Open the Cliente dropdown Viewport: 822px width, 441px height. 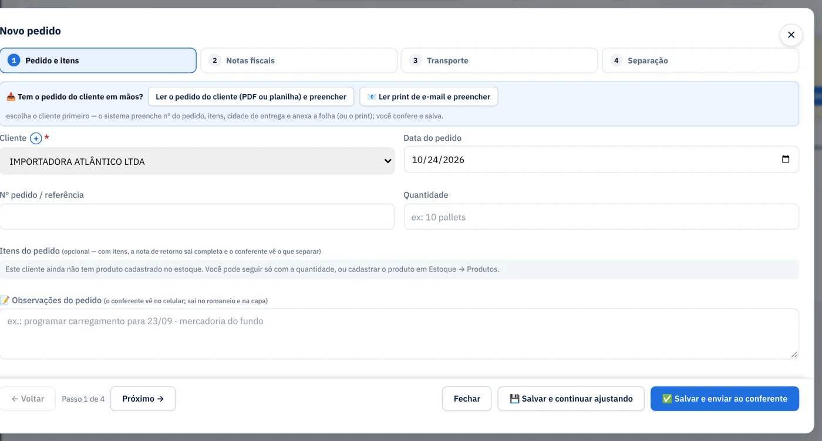point(197,161)
